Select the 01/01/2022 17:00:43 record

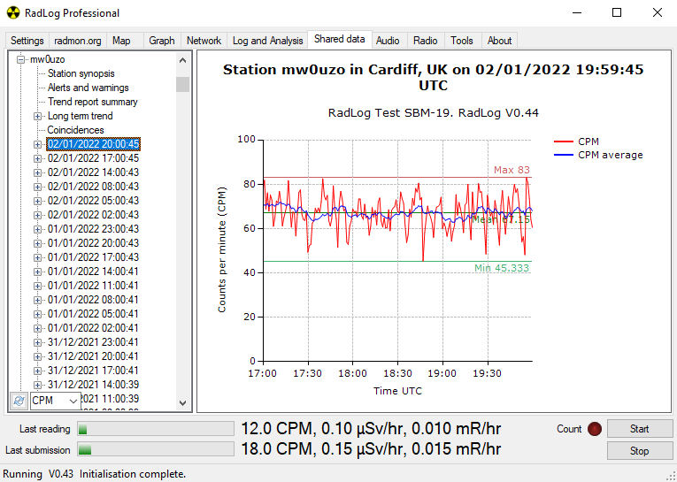[x=93, y=257]
